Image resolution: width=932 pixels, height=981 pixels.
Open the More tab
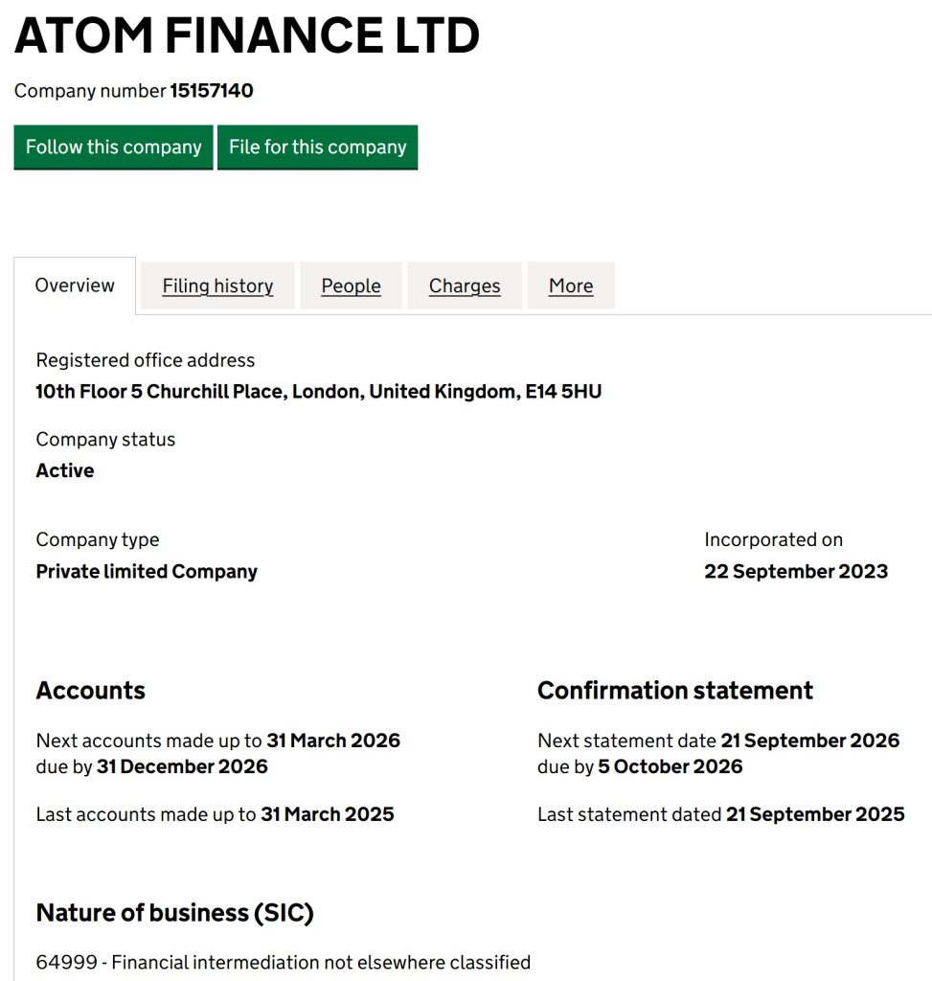(571, 285)
